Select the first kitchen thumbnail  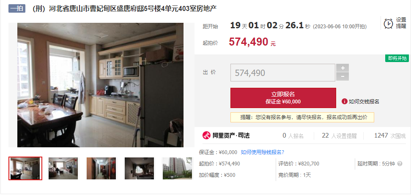click(x=25, y=168)
